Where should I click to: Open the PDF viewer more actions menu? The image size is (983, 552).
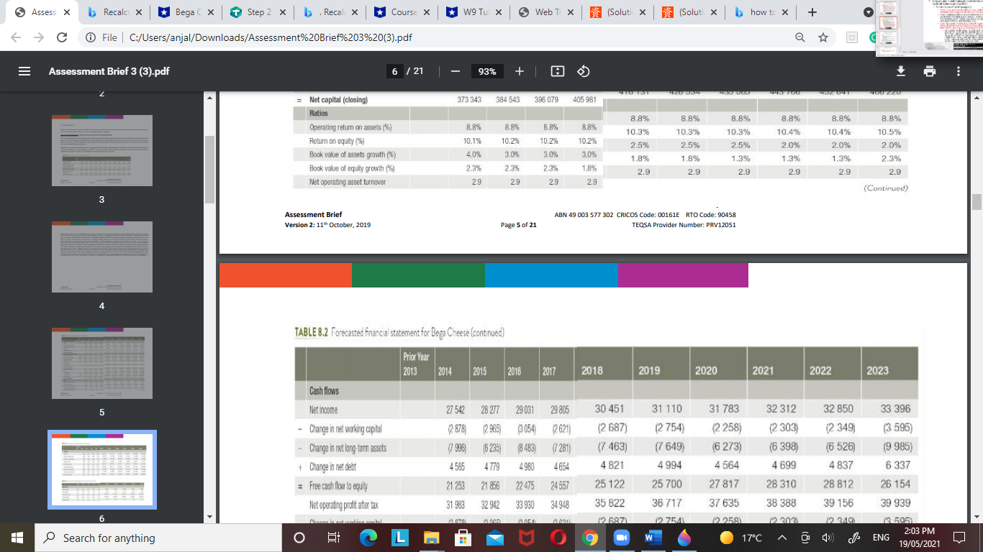tap(959, 71)
